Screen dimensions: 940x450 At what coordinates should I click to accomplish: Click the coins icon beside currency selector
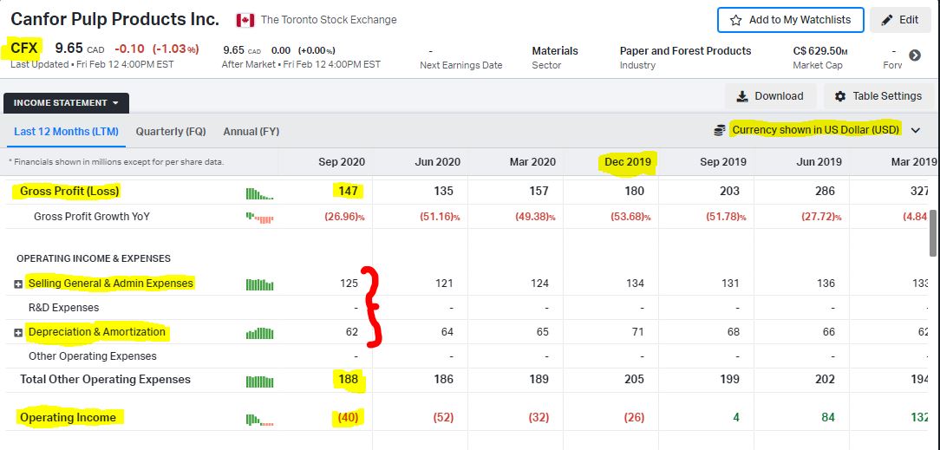(x=719, y=130)
